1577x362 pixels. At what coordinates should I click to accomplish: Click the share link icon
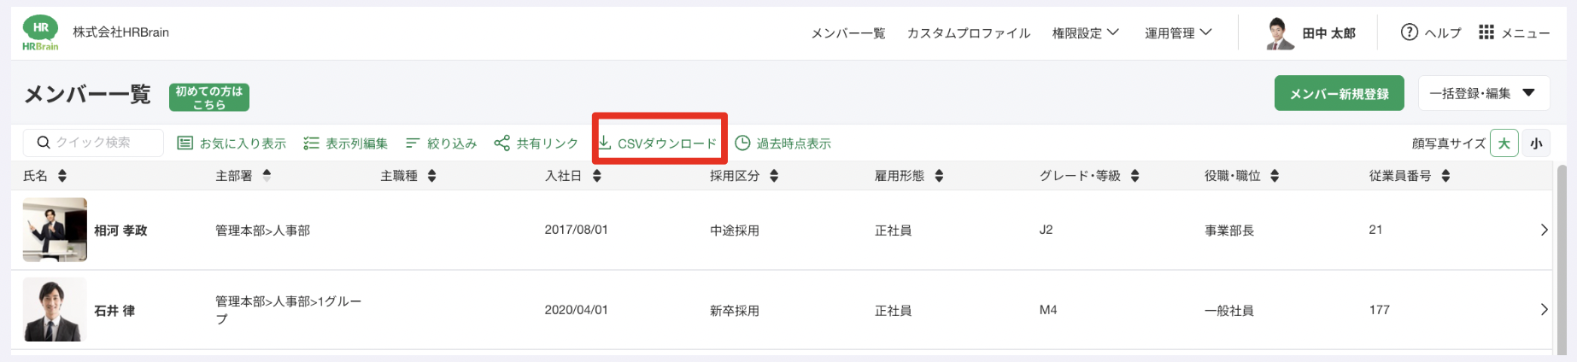pos(502,143)
